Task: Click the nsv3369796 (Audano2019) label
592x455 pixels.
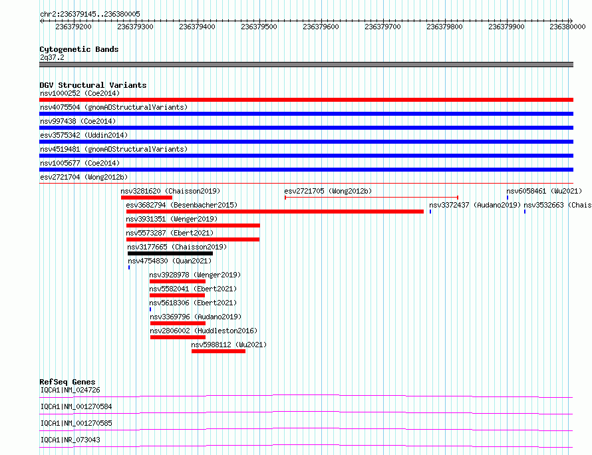Action: click(x=196, y=317)
